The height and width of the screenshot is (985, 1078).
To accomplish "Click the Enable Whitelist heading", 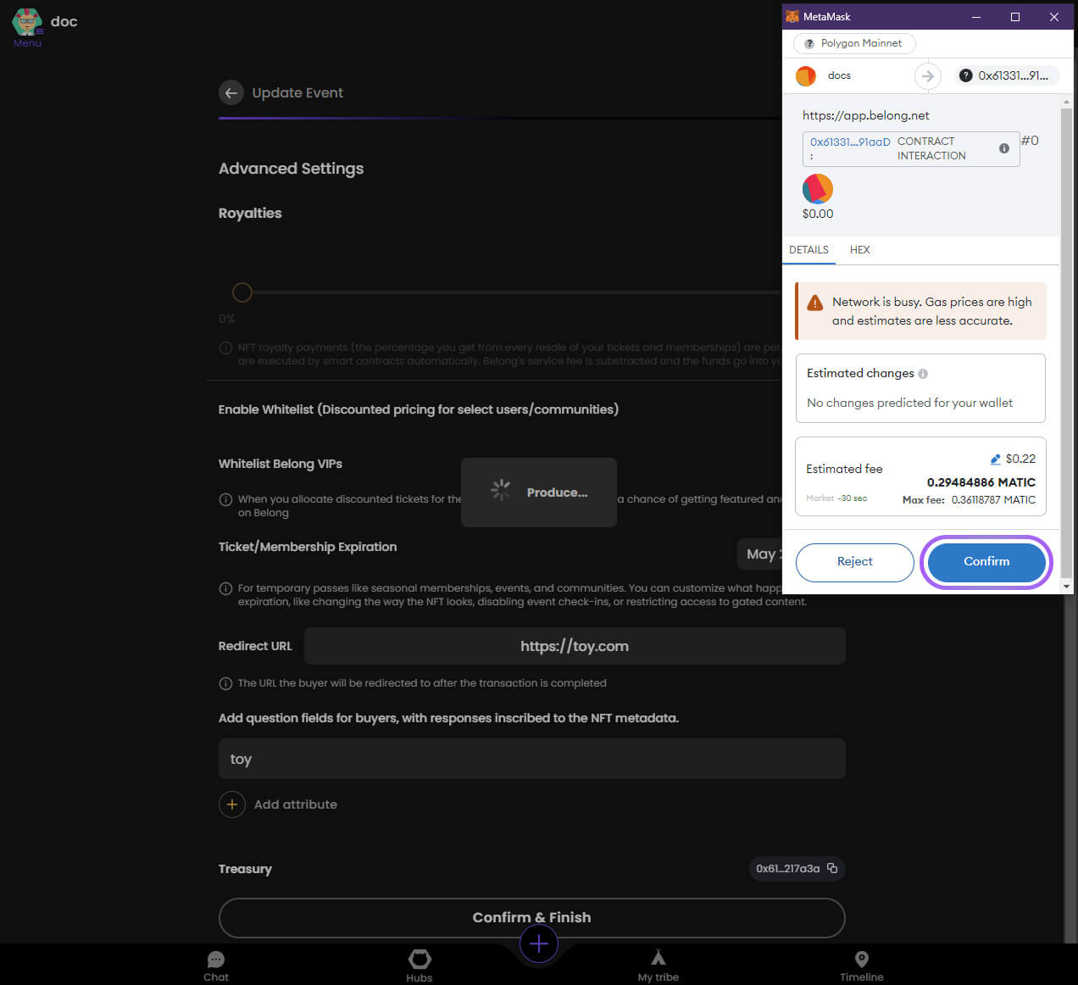I will pyautogui.click(x=418, y=409).
